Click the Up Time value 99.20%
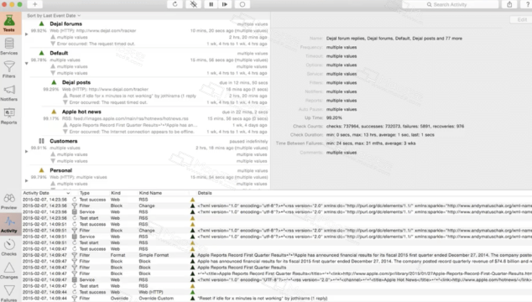Viewport: 532px width, 302px height. tap(334, 117)
